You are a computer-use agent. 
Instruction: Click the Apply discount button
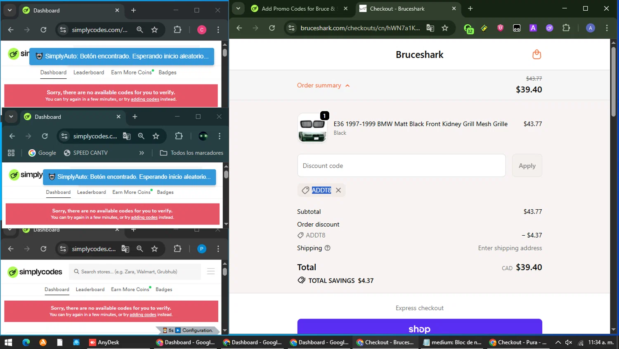(x=527, y=166)
